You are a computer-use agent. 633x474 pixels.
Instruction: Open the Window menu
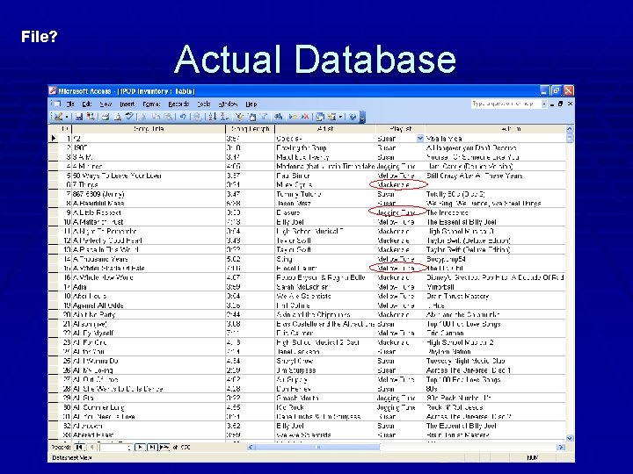pyautogui.click(x=228, y=104)
